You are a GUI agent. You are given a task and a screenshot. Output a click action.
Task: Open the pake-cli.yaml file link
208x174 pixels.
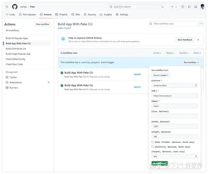64,28
